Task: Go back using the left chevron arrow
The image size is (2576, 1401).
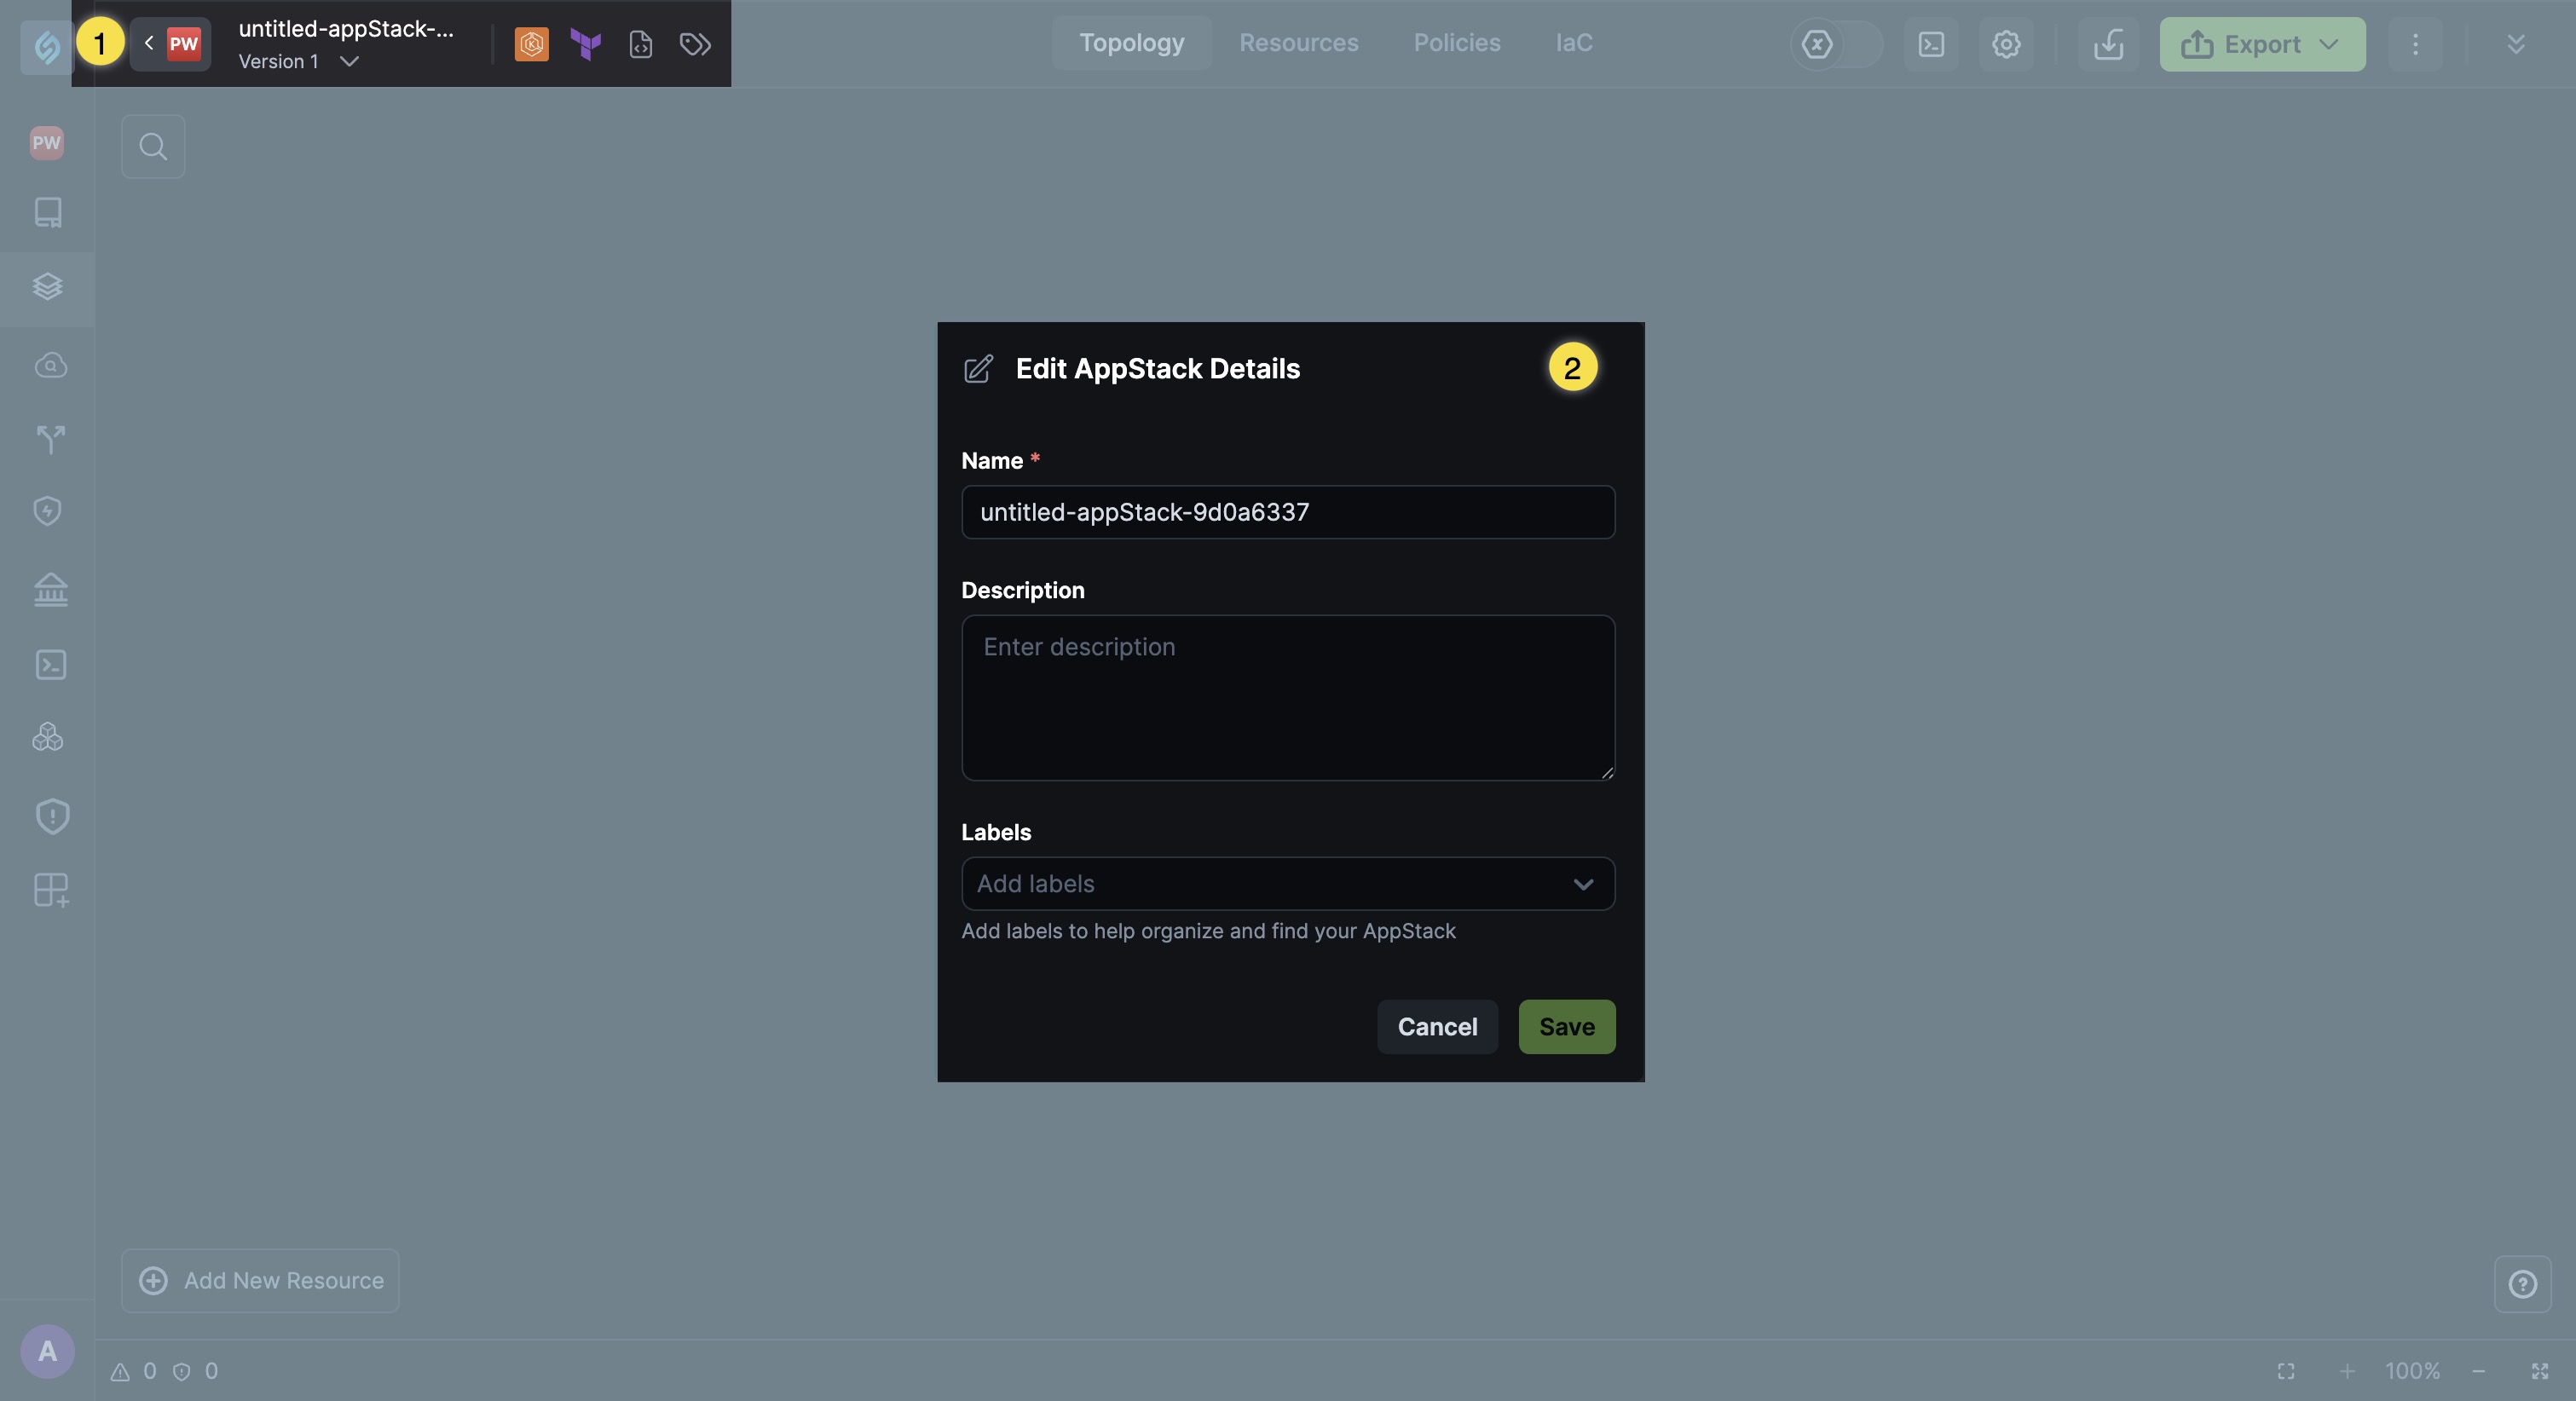Action: click(149, 43)
